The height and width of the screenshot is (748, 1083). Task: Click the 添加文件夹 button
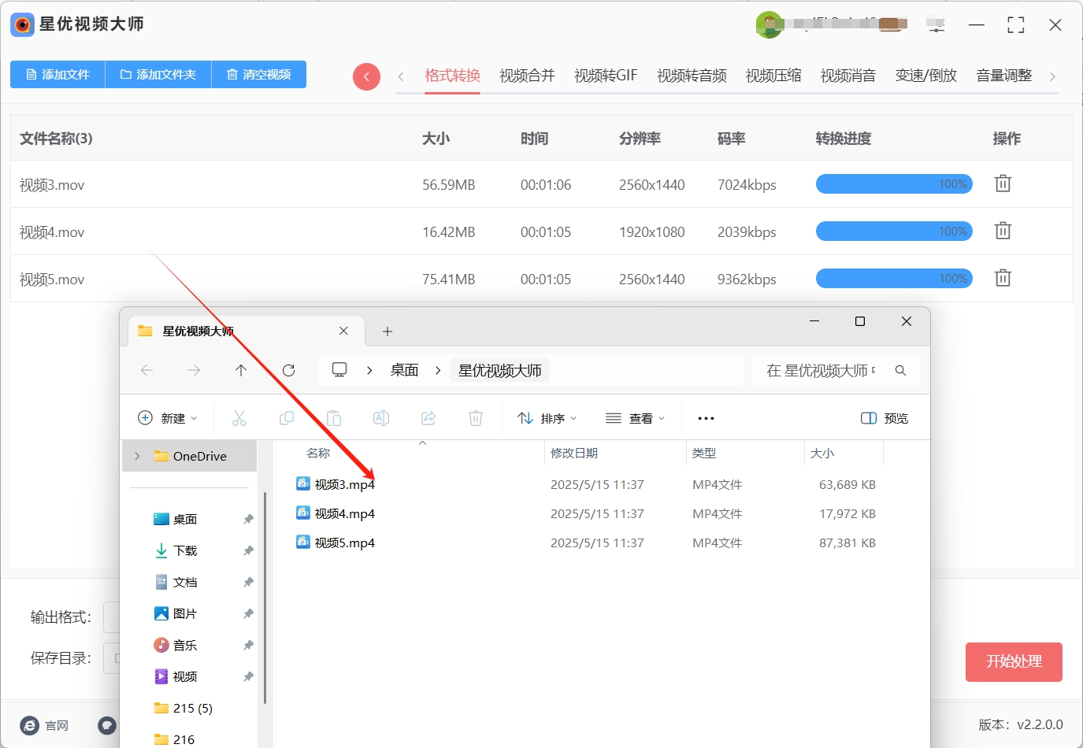[x=158, y=75]
